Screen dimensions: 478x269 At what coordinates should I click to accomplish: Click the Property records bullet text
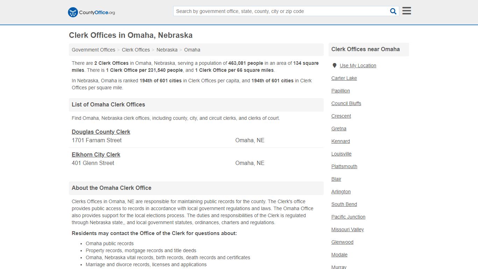pos(141,250)
